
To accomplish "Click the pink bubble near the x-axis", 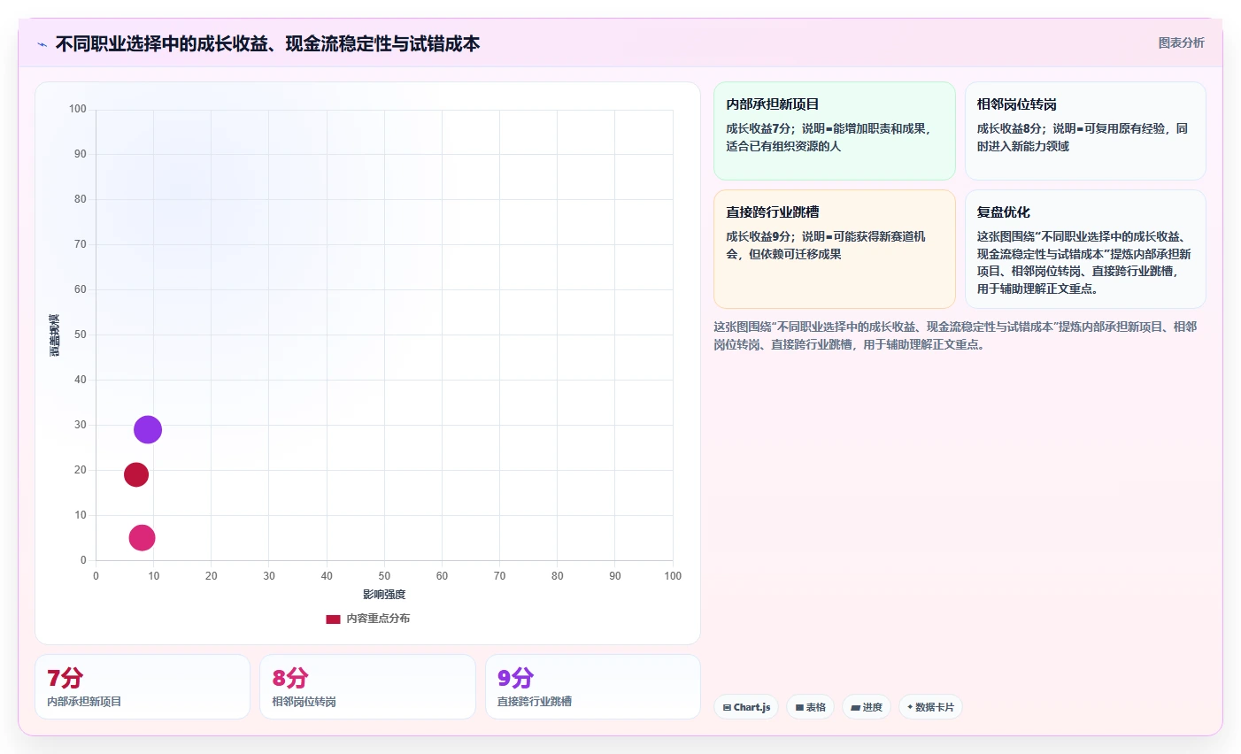I will click(x=142, y=537).
